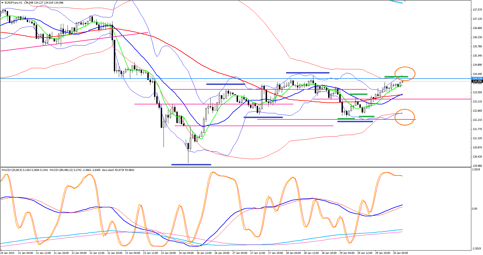Click the blue 134.230 price level tag
The width and height of the screenshot is (483, 255).
(x=477, y=79)
